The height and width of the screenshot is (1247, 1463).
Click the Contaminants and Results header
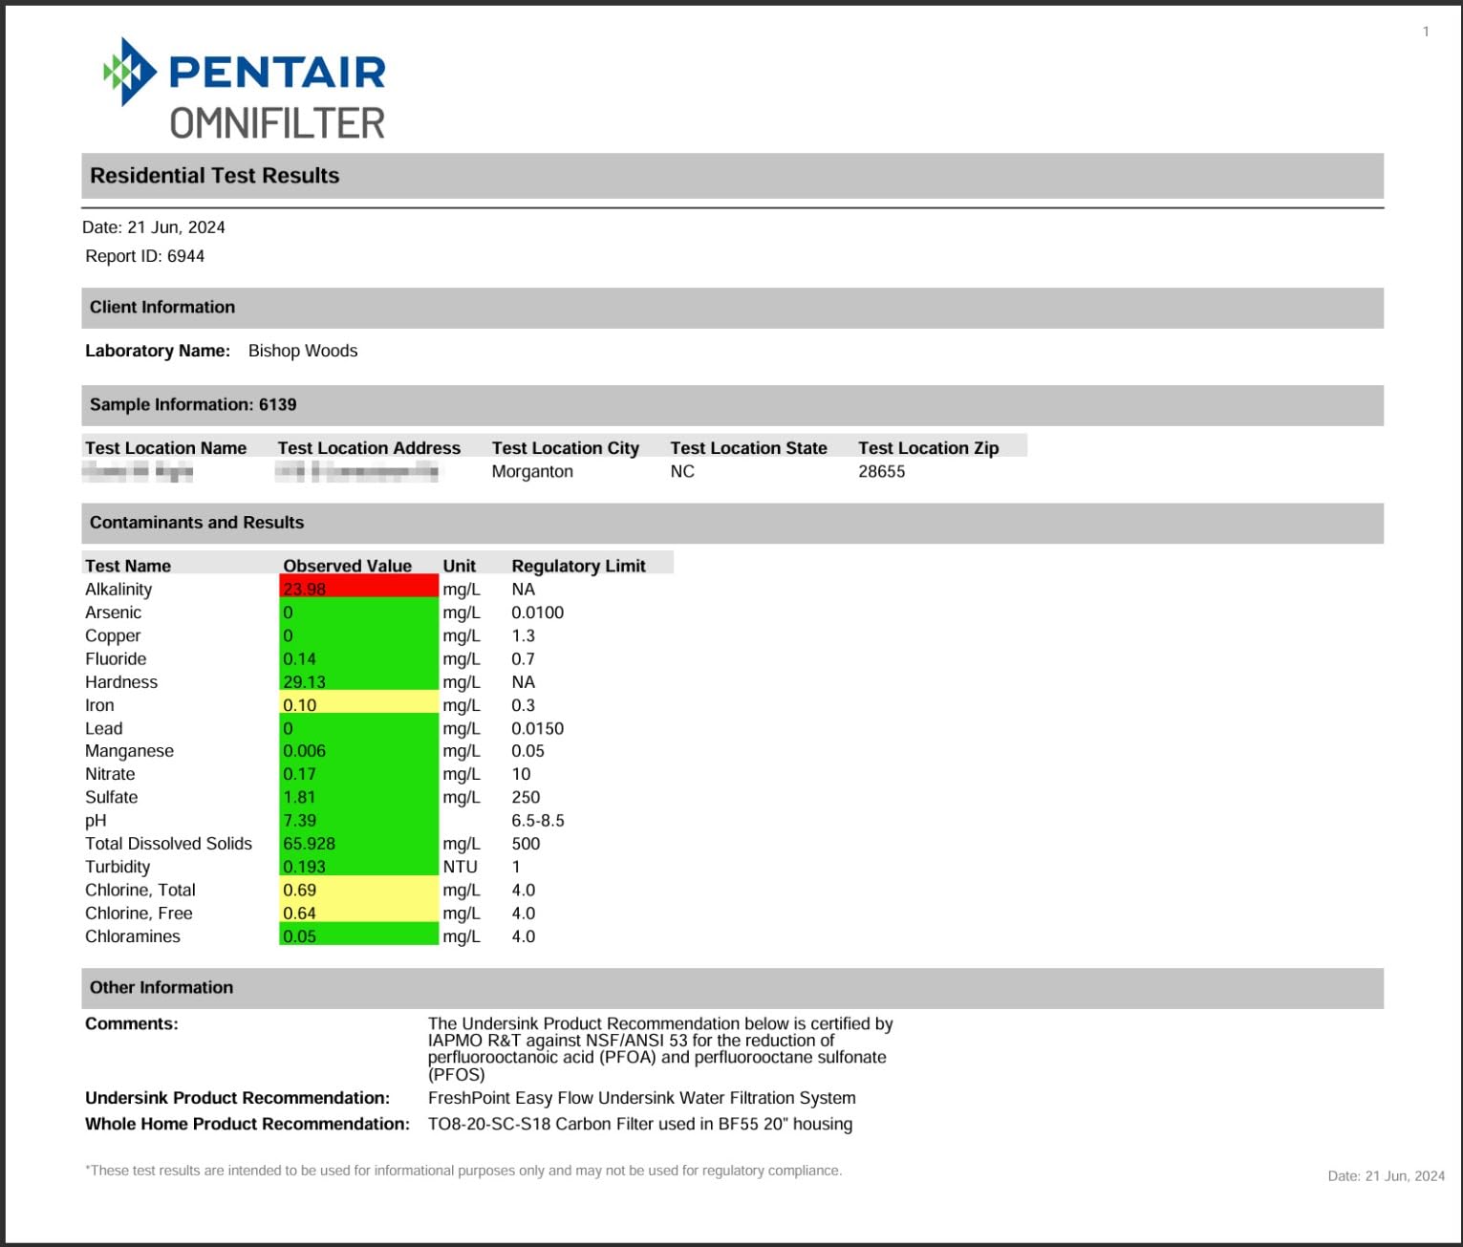click(x=732, y=524)
